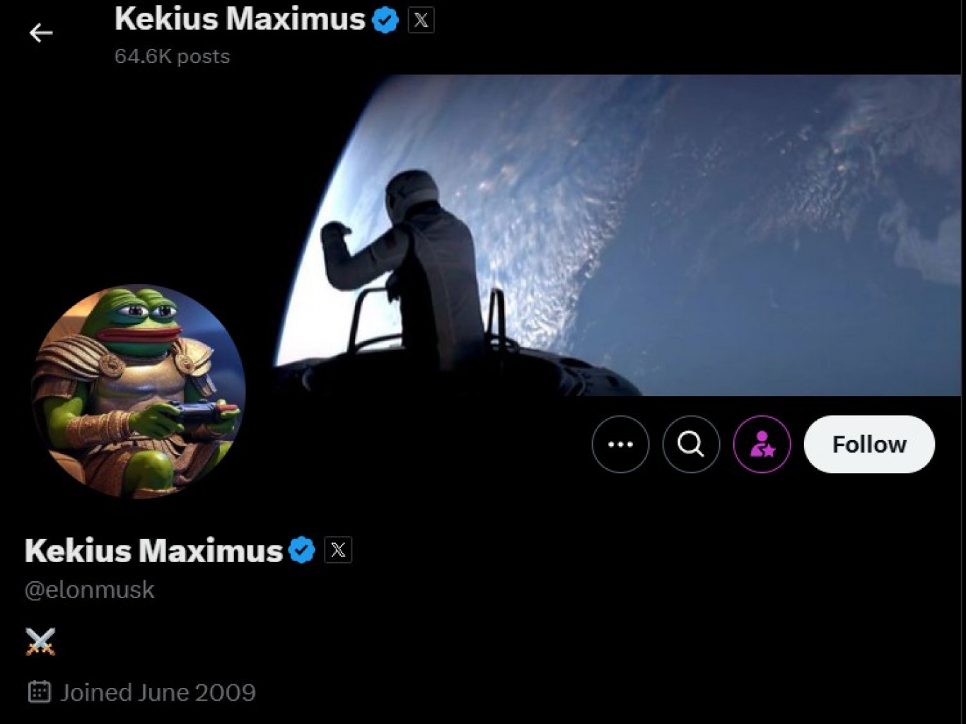966x724 pixels.
Task: Click the large Kekius Maximus profile name
Action: pyautogui.click(x=153, y=550)
